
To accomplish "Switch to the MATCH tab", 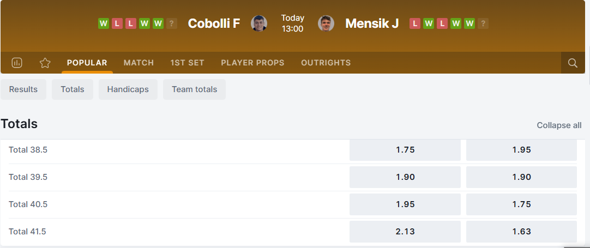I will click(x=139, y=63).
